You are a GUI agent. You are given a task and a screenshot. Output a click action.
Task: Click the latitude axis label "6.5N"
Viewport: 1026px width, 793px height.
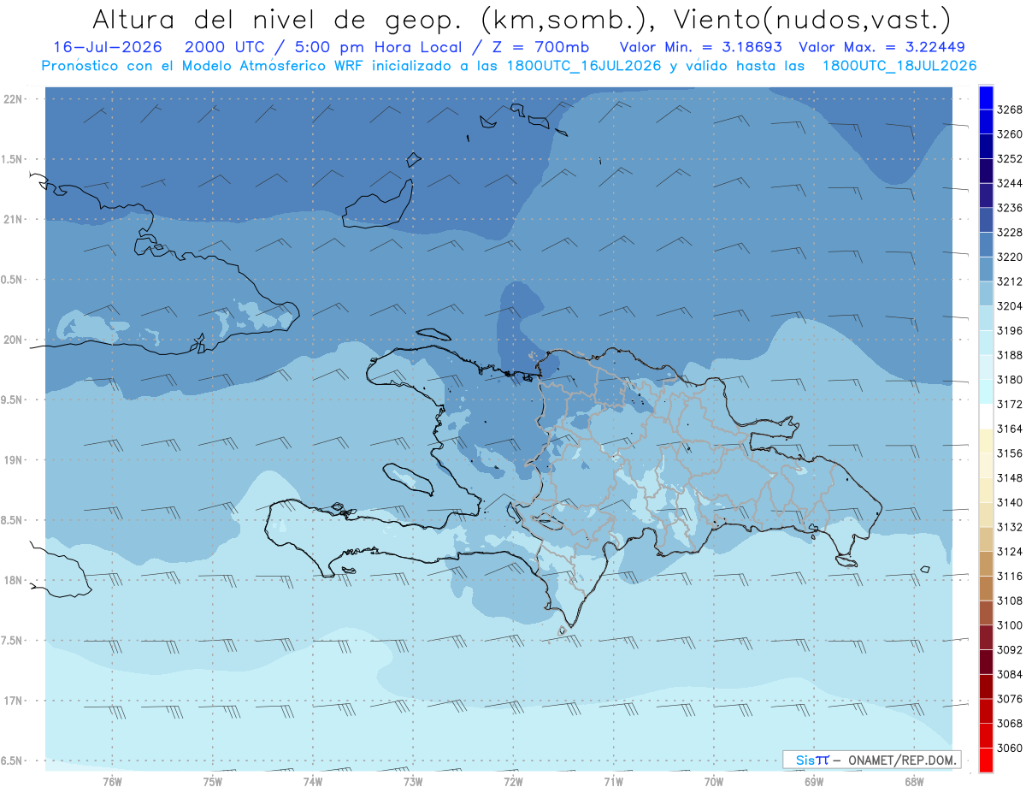(13, 761)
